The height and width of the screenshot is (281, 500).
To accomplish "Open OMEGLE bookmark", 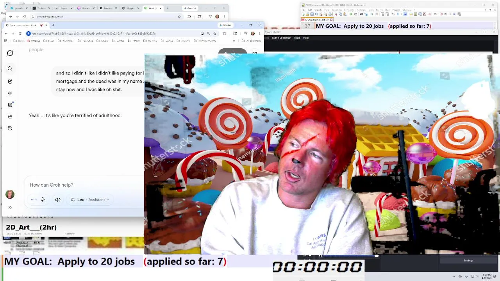I will [x=34, y=41].
